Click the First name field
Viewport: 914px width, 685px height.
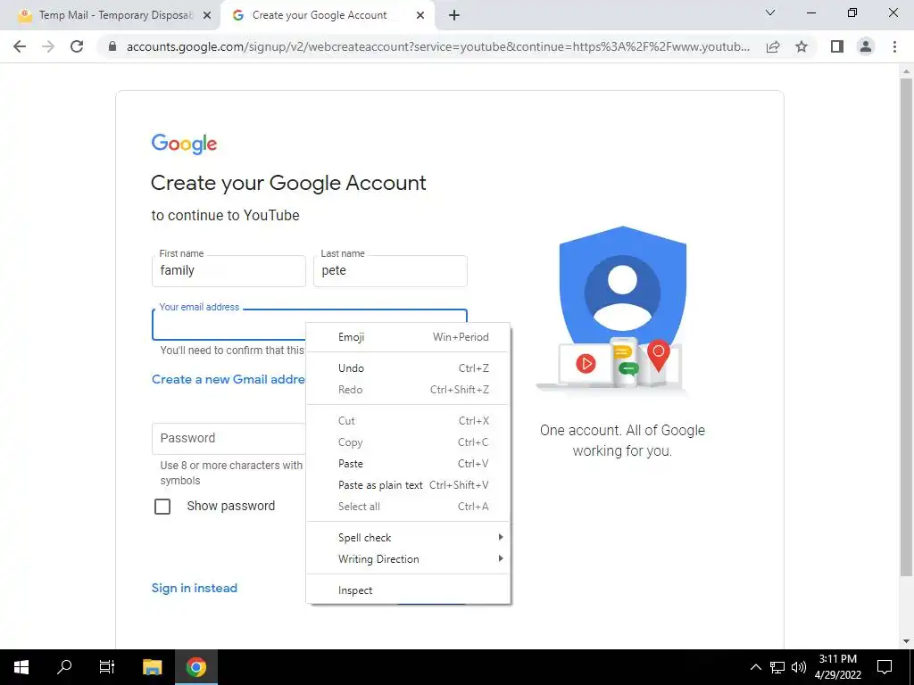coord(228,271)
